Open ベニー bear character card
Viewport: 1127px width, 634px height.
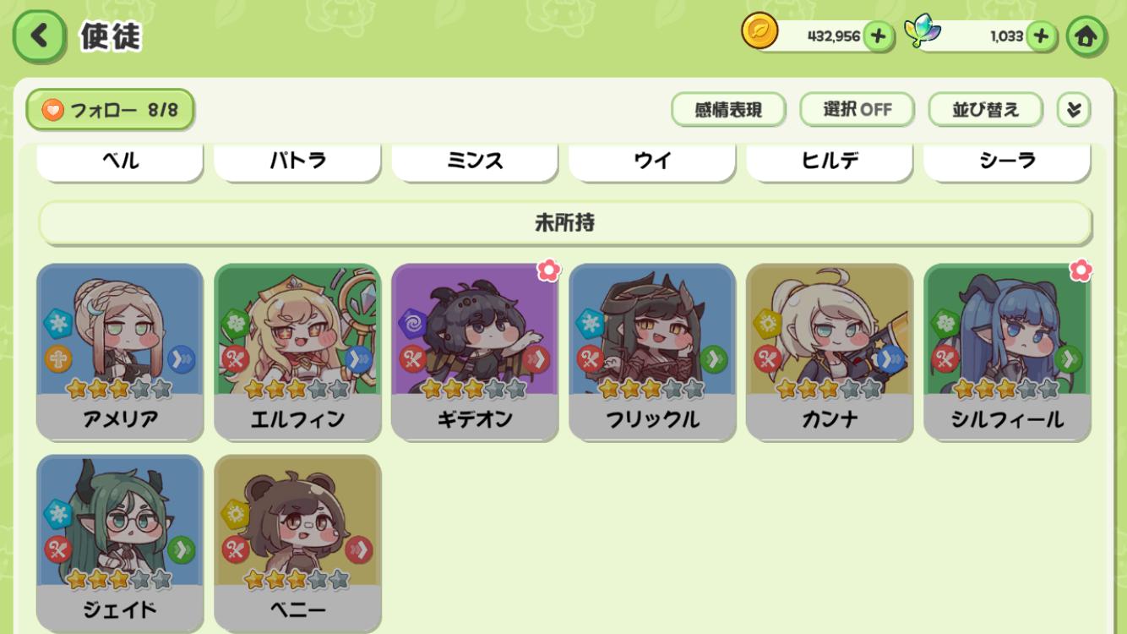click(x=297, y=543)
